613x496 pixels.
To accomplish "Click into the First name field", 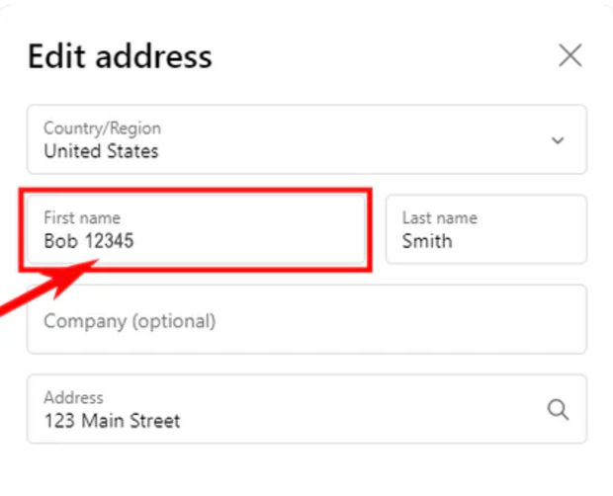I will point(196,229).
